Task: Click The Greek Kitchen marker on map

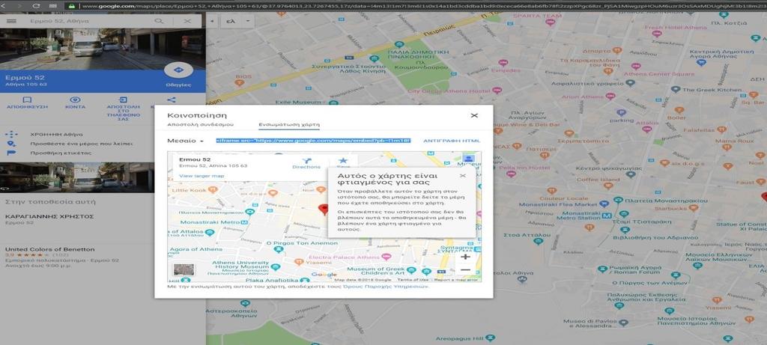Action: (x=676, y=89)
